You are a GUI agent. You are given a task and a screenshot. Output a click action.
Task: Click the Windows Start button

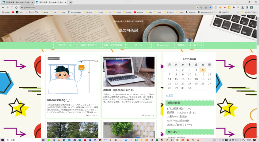(3, 140)
